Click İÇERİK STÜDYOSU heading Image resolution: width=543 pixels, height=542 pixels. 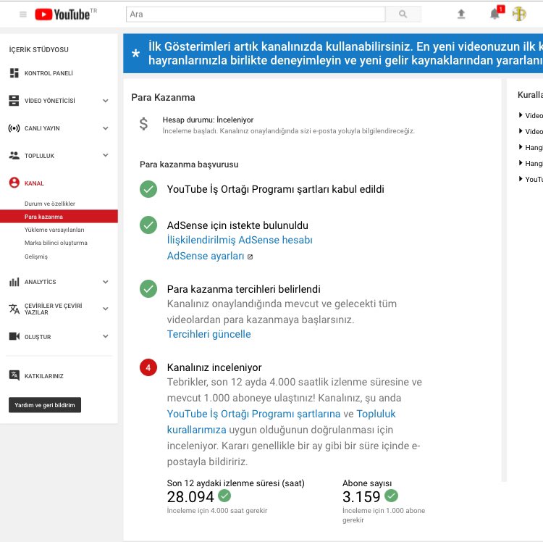pos(39,49)
